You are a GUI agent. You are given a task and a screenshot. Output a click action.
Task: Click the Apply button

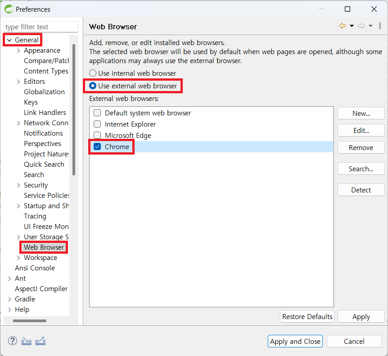click(361, 317)
